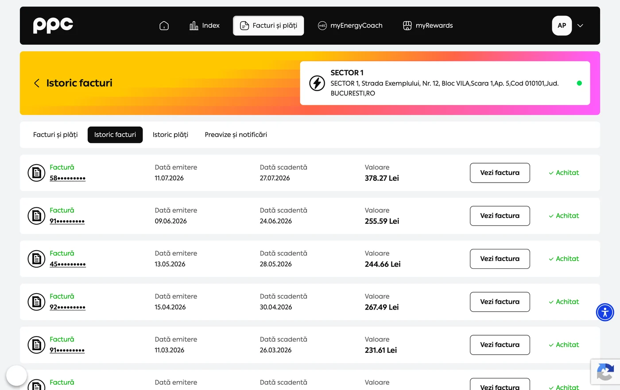Click Achitat status for 378.27 Lei invoice
This screenshot has height=390, width=620.
click(x=564, y=173)
